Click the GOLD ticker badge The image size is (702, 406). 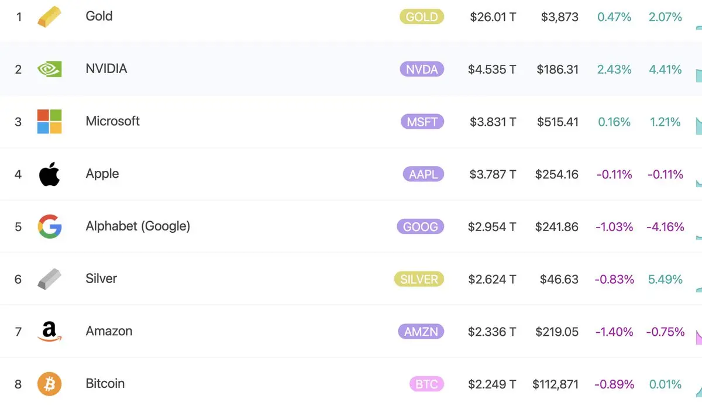[421, 17]
